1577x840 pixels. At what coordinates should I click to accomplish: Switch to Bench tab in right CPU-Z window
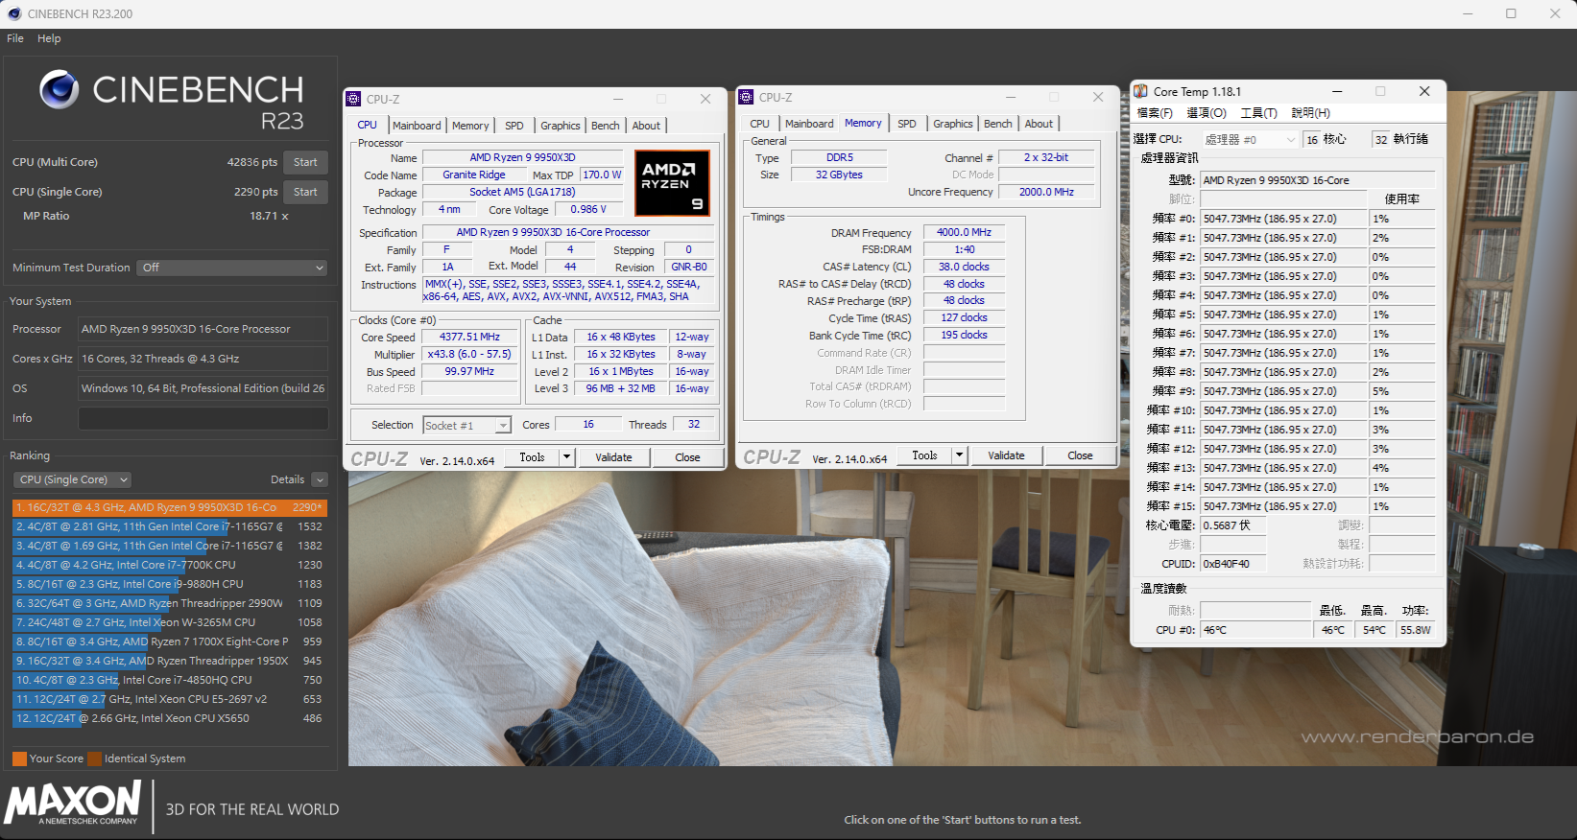pos(997,124)
